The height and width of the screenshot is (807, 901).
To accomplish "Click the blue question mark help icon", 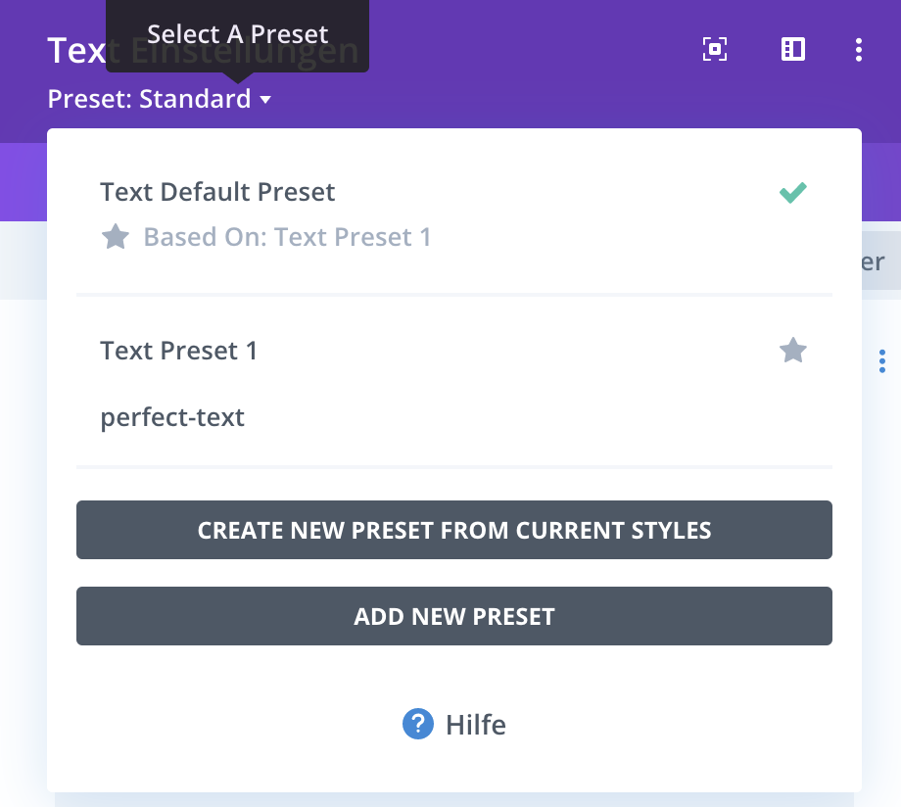I will coord(418,725).
